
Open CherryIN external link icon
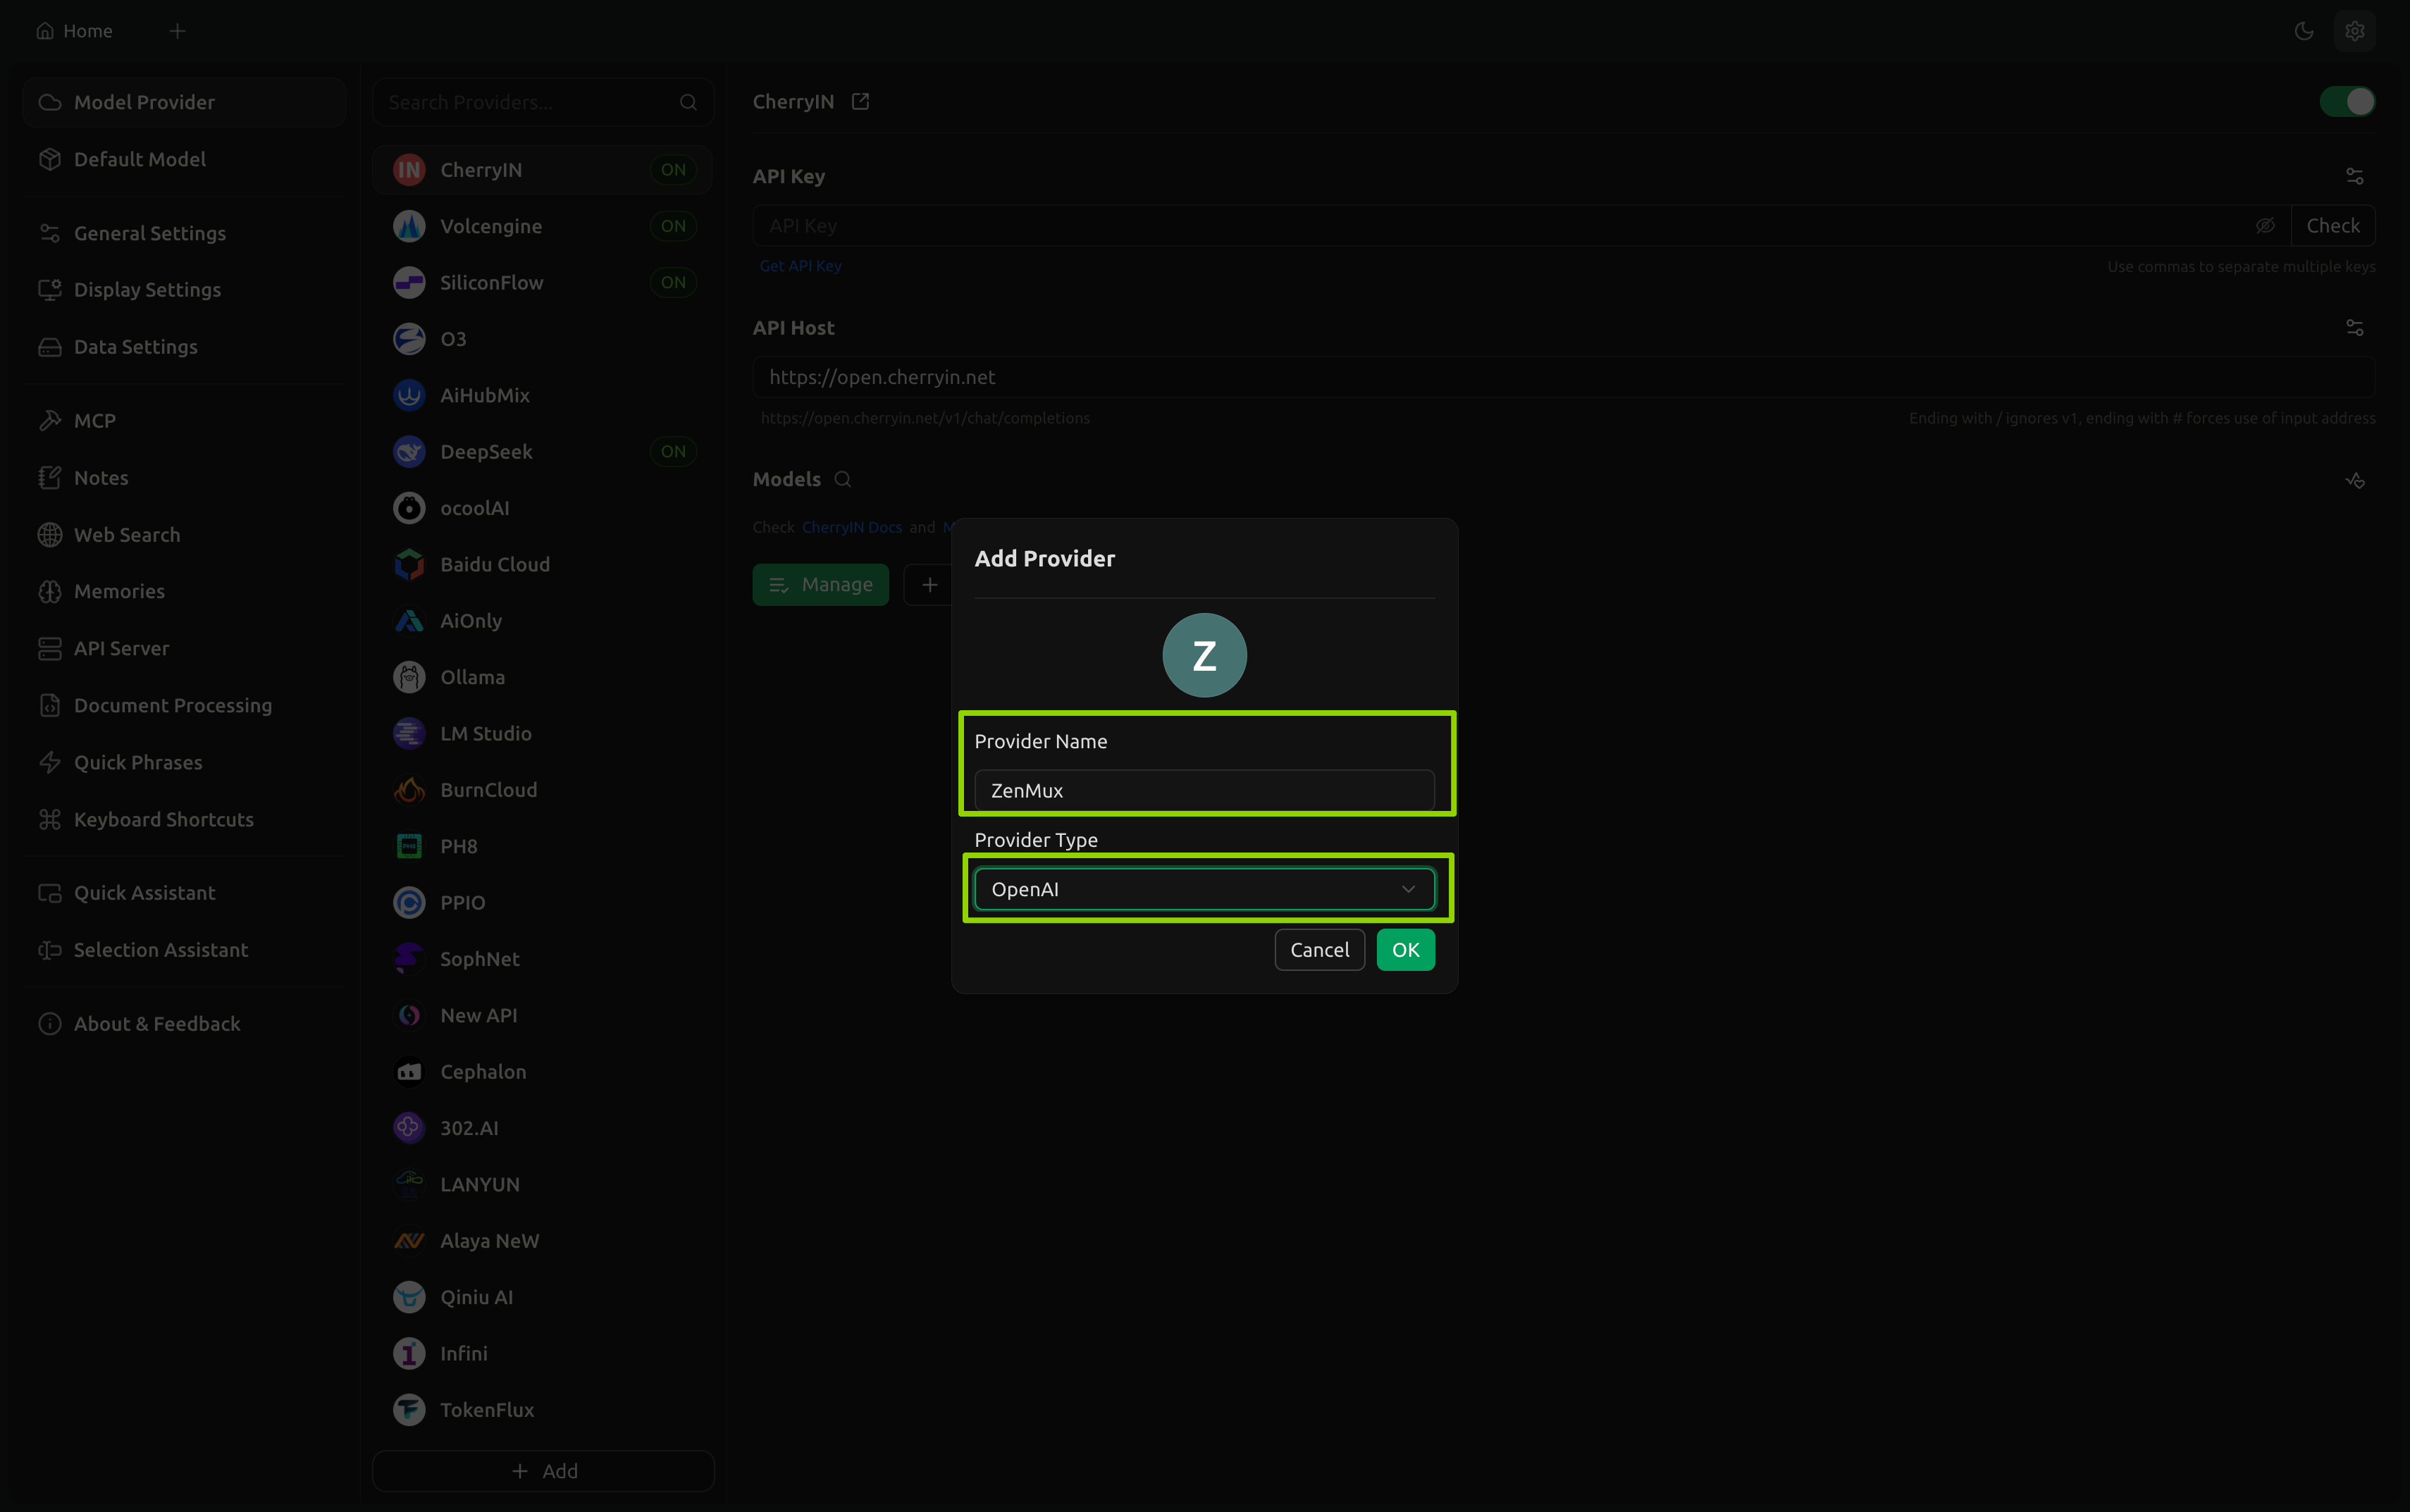(860, 101)
